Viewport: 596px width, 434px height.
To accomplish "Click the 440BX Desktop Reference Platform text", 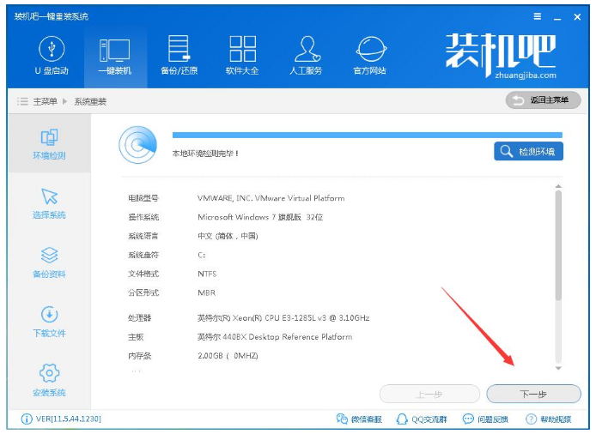I will 275,337.
